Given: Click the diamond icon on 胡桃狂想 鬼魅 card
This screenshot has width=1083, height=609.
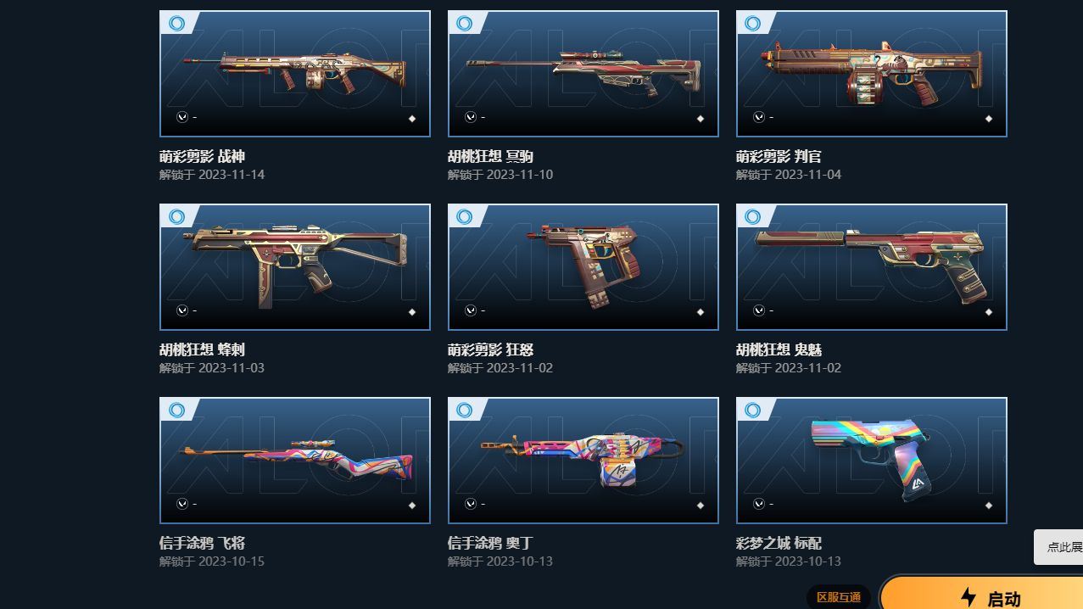Looking at the screenshot, I should pos(989,312).
